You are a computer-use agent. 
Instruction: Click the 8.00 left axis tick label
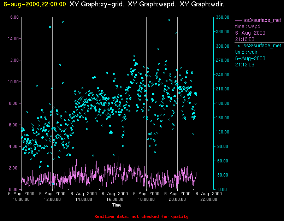point(14,103)
